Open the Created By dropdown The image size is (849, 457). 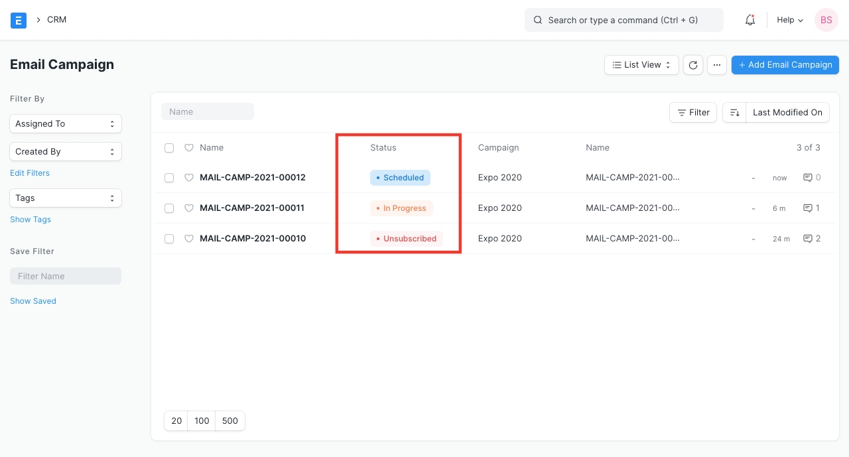66,152
